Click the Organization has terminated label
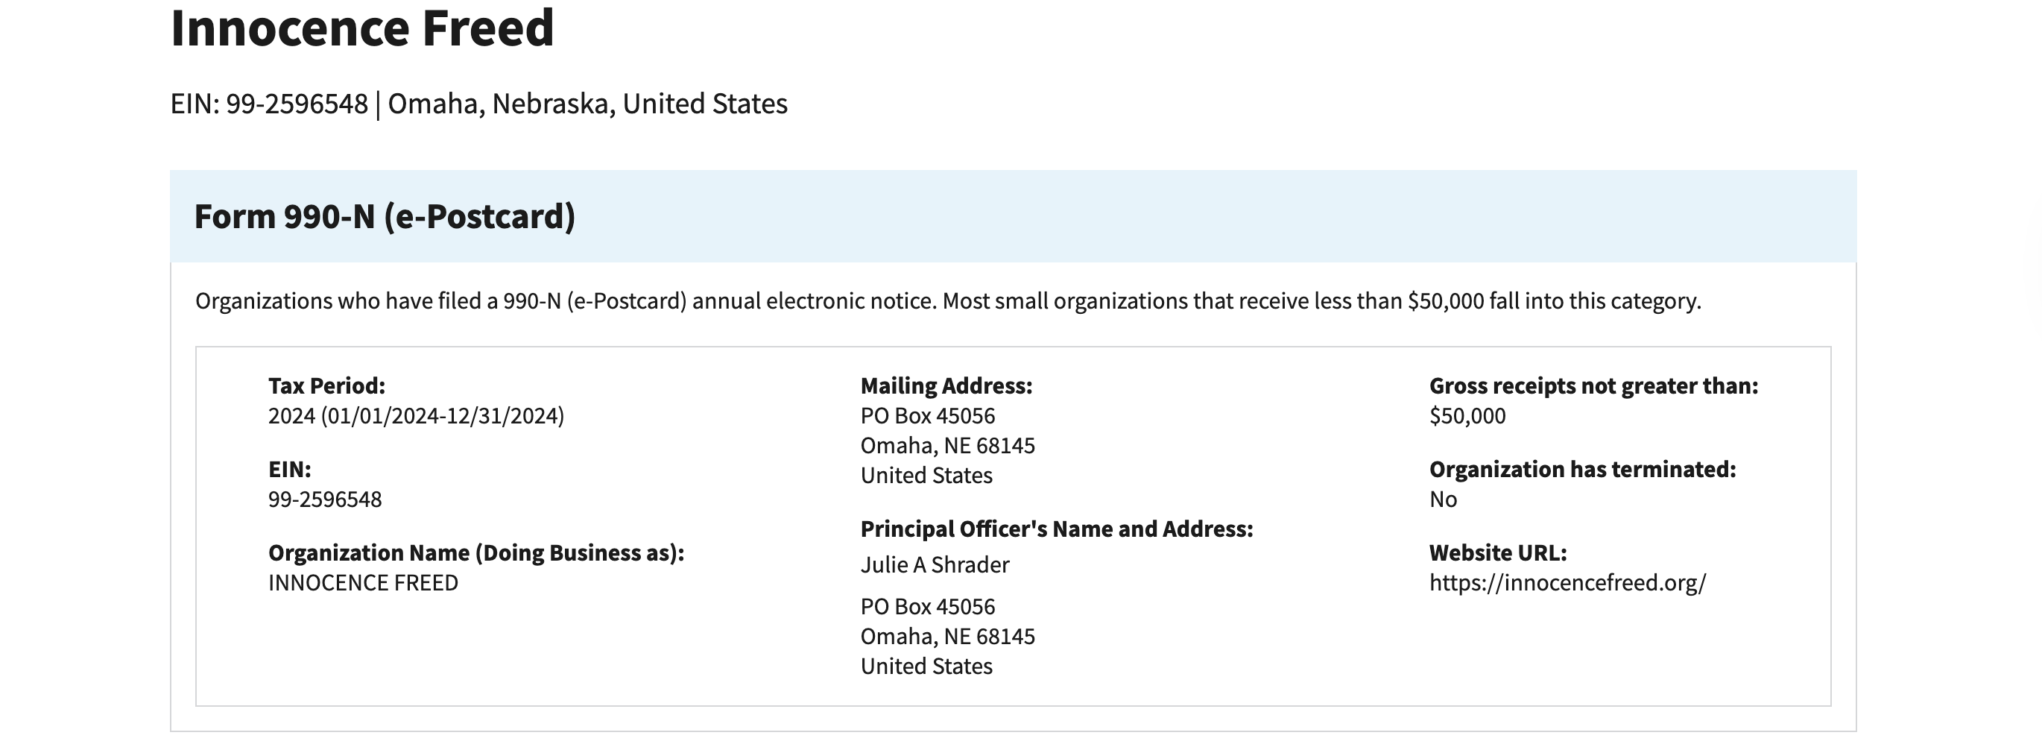Image resolution: width=2042 pixels, height=753 pixels. coord(1582,470)
